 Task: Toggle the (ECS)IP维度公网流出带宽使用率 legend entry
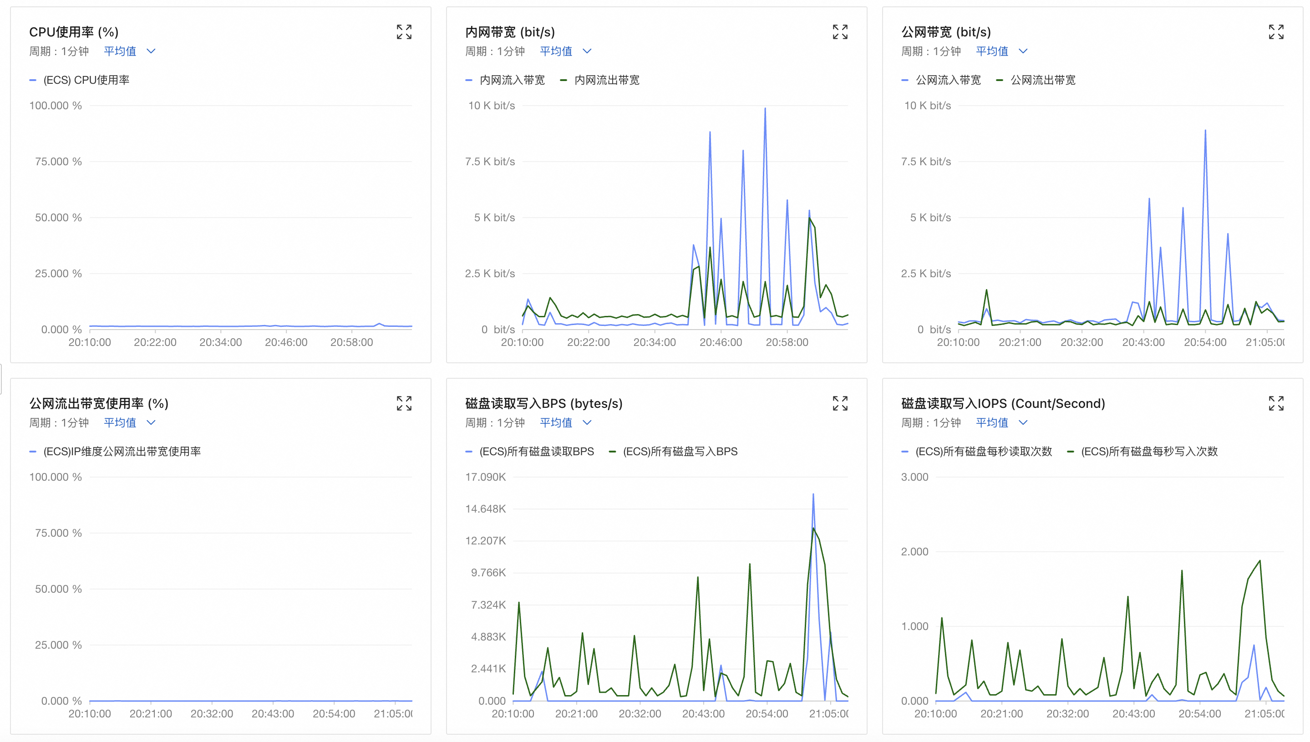122,452
